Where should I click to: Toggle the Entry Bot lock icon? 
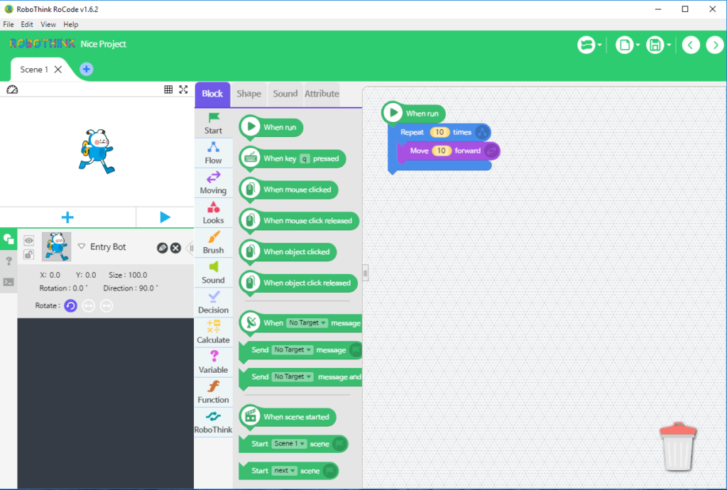tap(29, 254)
